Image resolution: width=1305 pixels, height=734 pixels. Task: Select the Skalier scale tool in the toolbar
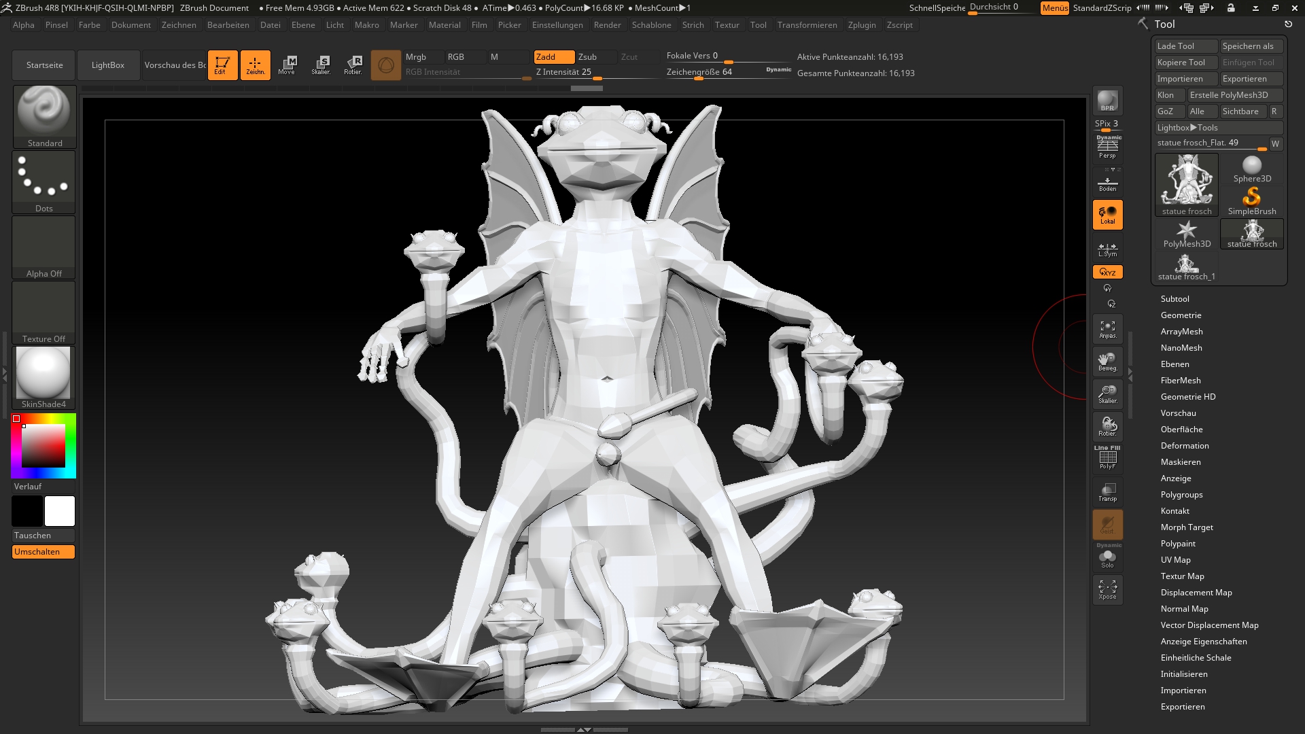pos(321,65)
